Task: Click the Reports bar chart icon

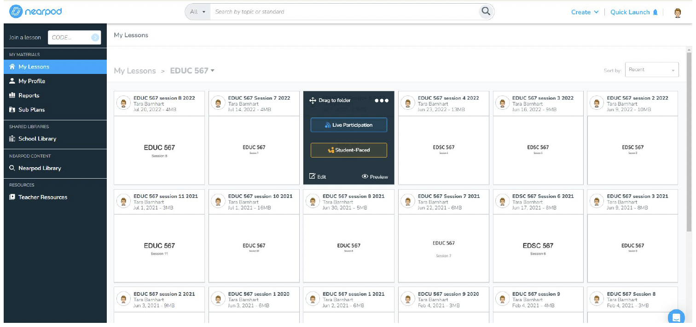Action: coord(12,96)
